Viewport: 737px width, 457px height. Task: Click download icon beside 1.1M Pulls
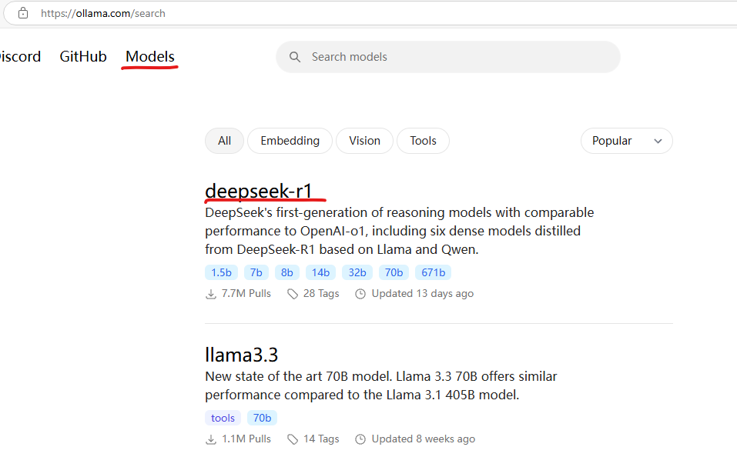(211, 439)
